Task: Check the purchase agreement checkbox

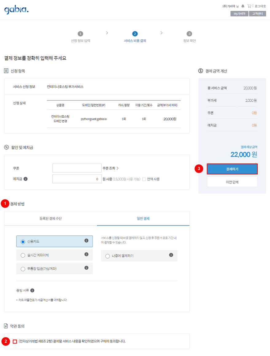Action: click(15, 341)
